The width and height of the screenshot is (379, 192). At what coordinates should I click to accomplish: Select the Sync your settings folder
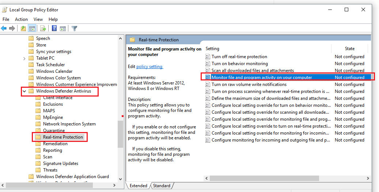(54, 52)
